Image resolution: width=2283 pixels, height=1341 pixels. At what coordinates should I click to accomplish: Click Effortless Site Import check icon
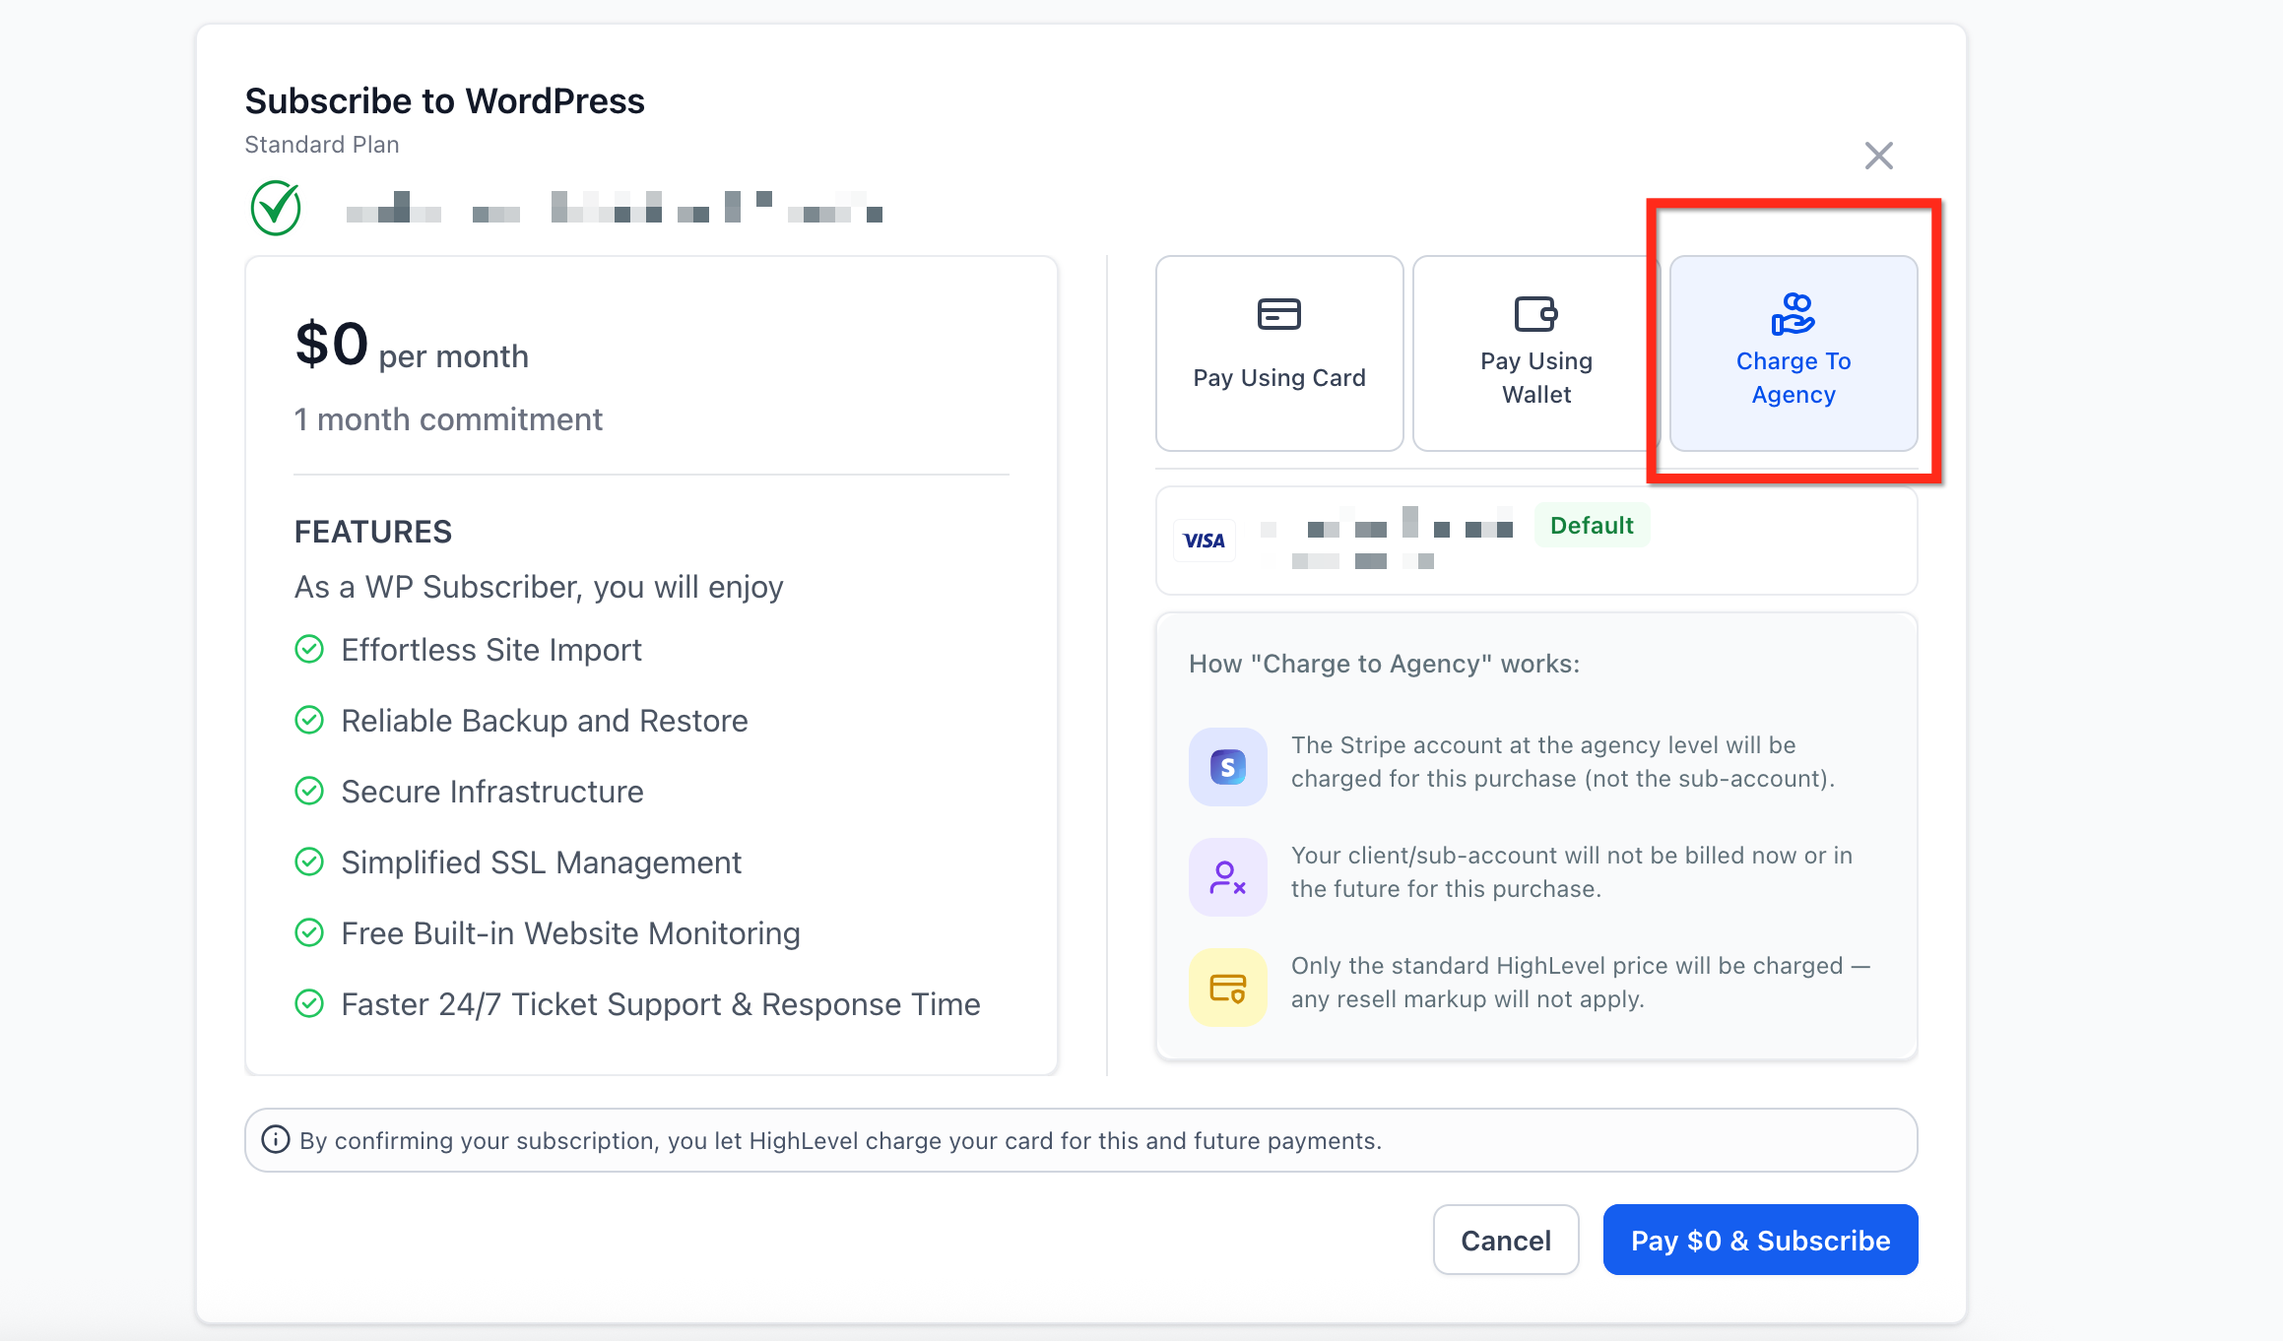click(309, 649)
